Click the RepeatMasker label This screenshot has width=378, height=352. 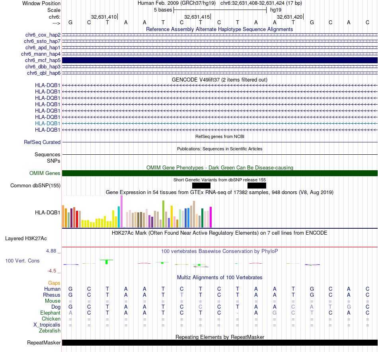[x=44, y=342]
